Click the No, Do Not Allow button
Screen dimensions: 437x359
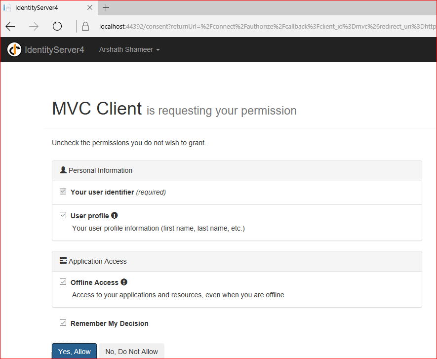[x=131, y=351]
